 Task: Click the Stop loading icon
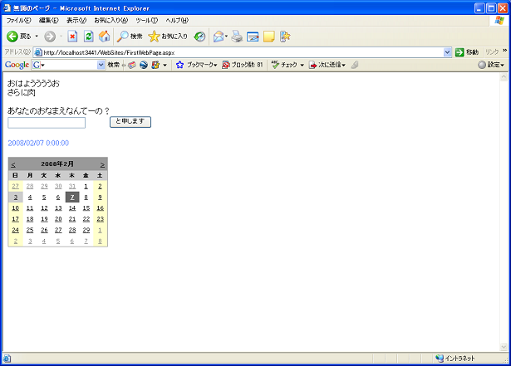click(72, 37)
